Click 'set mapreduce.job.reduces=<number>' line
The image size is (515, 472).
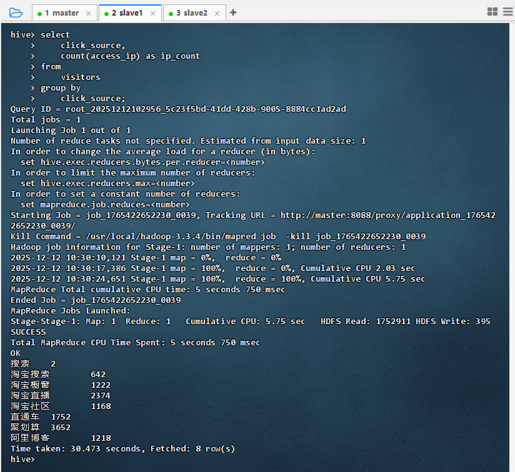(x=105, y=205)
